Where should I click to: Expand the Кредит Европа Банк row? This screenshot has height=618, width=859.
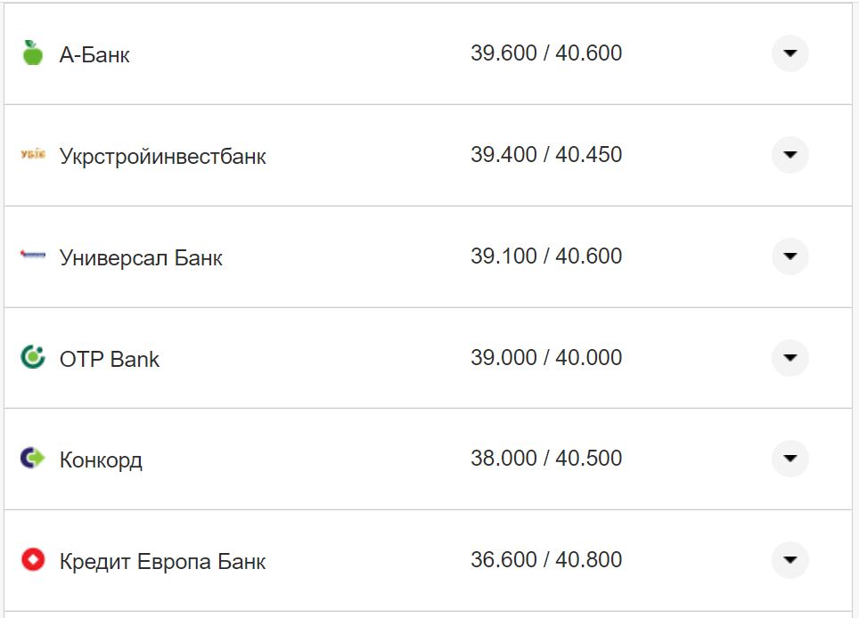789,560
